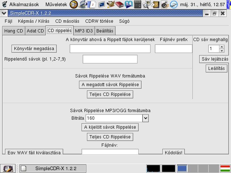Image resolution: width=231 pixels, height=173 pixels.
Task: Expand the Bitráta dropdown list
Action: (145, 118)
